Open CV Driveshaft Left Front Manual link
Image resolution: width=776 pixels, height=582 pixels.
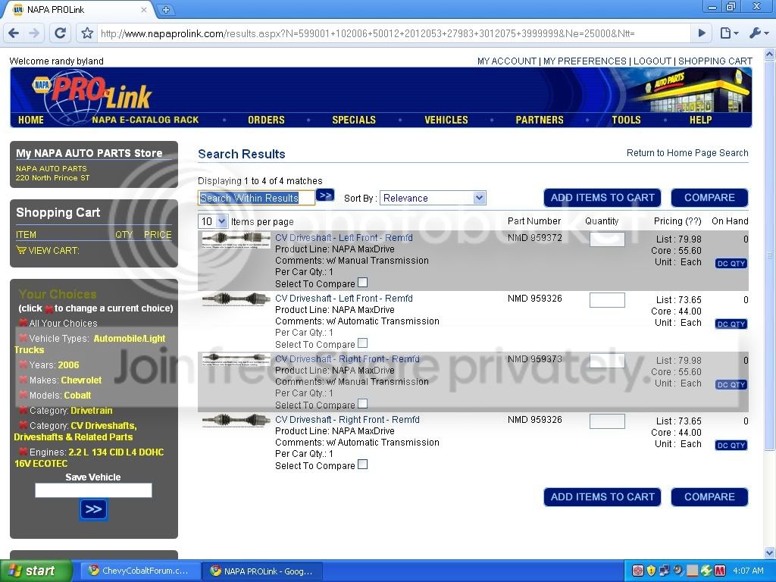[344, 237]
